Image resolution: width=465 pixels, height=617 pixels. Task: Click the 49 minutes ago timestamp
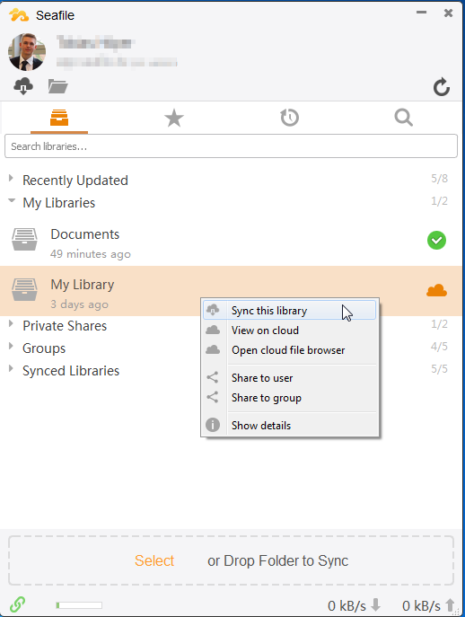(x=91, y=254)
